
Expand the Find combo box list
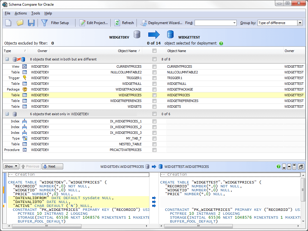coord(234,23)
